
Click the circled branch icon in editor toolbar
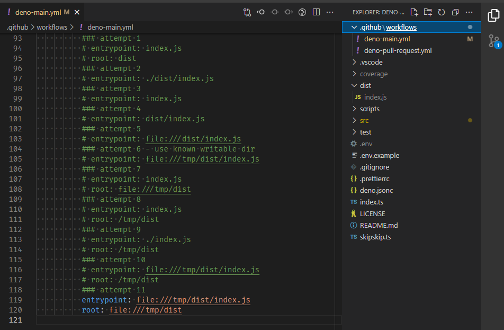pyautogui.click(x=302, y=12)
